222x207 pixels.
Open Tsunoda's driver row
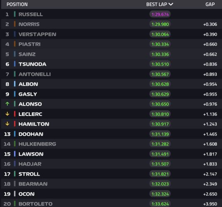111,64
